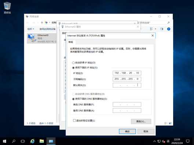Open taskbar search magnifier
Image resolution: width=194 pixels, height=145 pixels.
(x=14, y=141)
